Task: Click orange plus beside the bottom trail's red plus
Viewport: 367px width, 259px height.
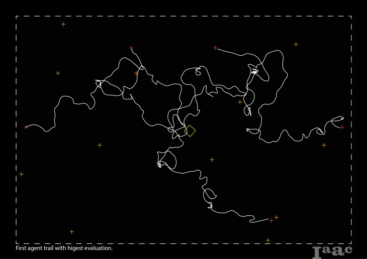Action: click(x=276, y=217)
